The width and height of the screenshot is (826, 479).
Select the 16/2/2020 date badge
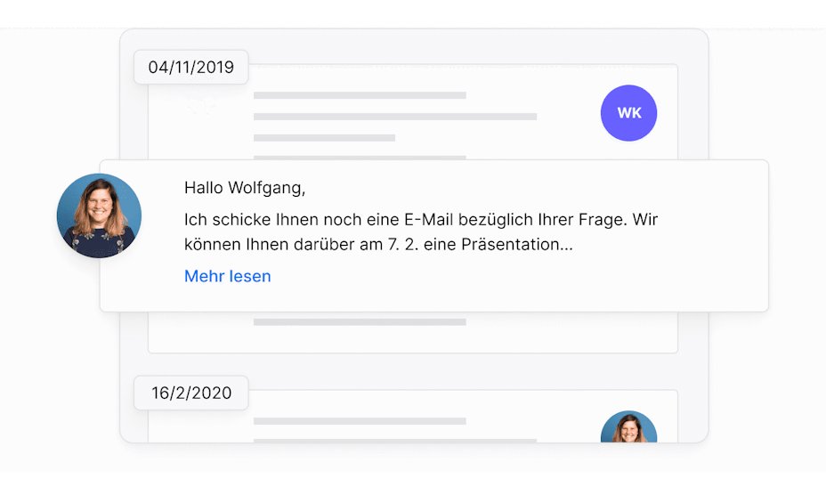(x=190, y=393)
